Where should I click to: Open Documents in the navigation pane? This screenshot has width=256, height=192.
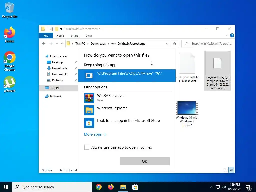[x=57, y=74]
